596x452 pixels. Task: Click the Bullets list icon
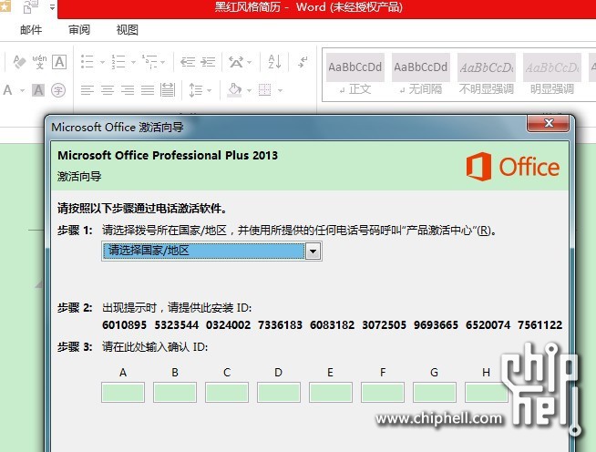[x=87, y=62]
